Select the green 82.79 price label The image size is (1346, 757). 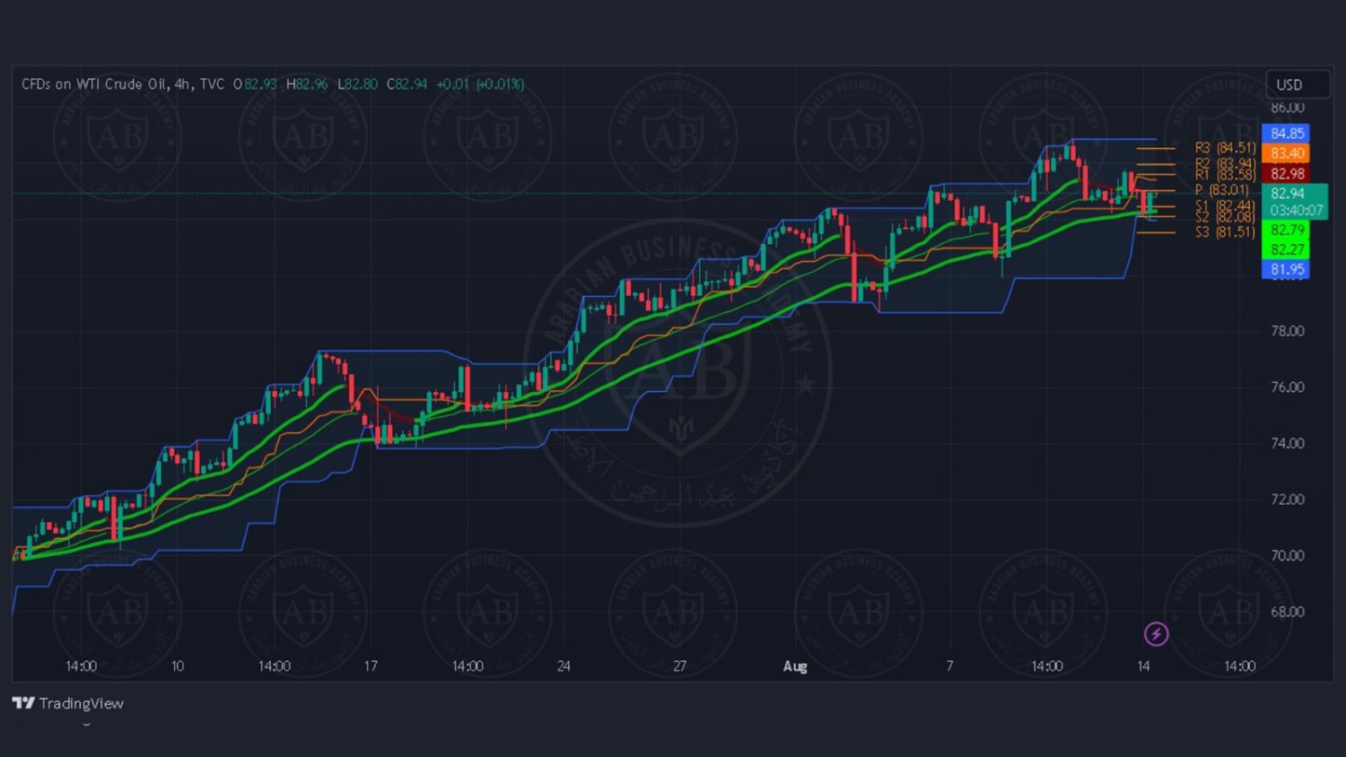[1286, 231]
